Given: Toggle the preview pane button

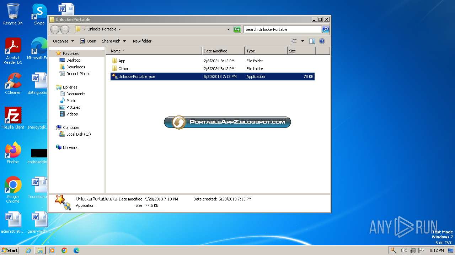Looking at the screenshot, I should (312, 41).
